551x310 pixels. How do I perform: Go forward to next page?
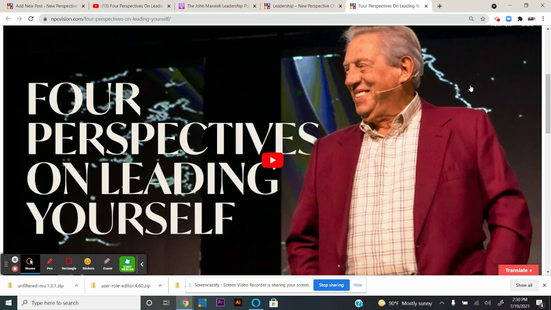[19, 19]
